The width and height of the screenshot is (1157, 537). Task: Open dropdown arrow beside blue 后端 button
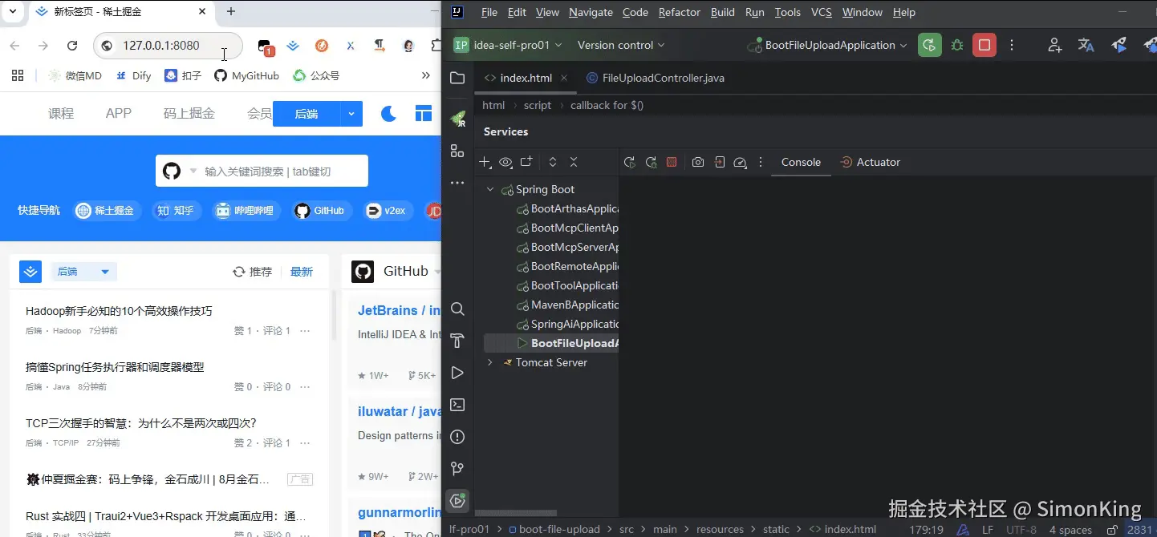tap(351, 114)
